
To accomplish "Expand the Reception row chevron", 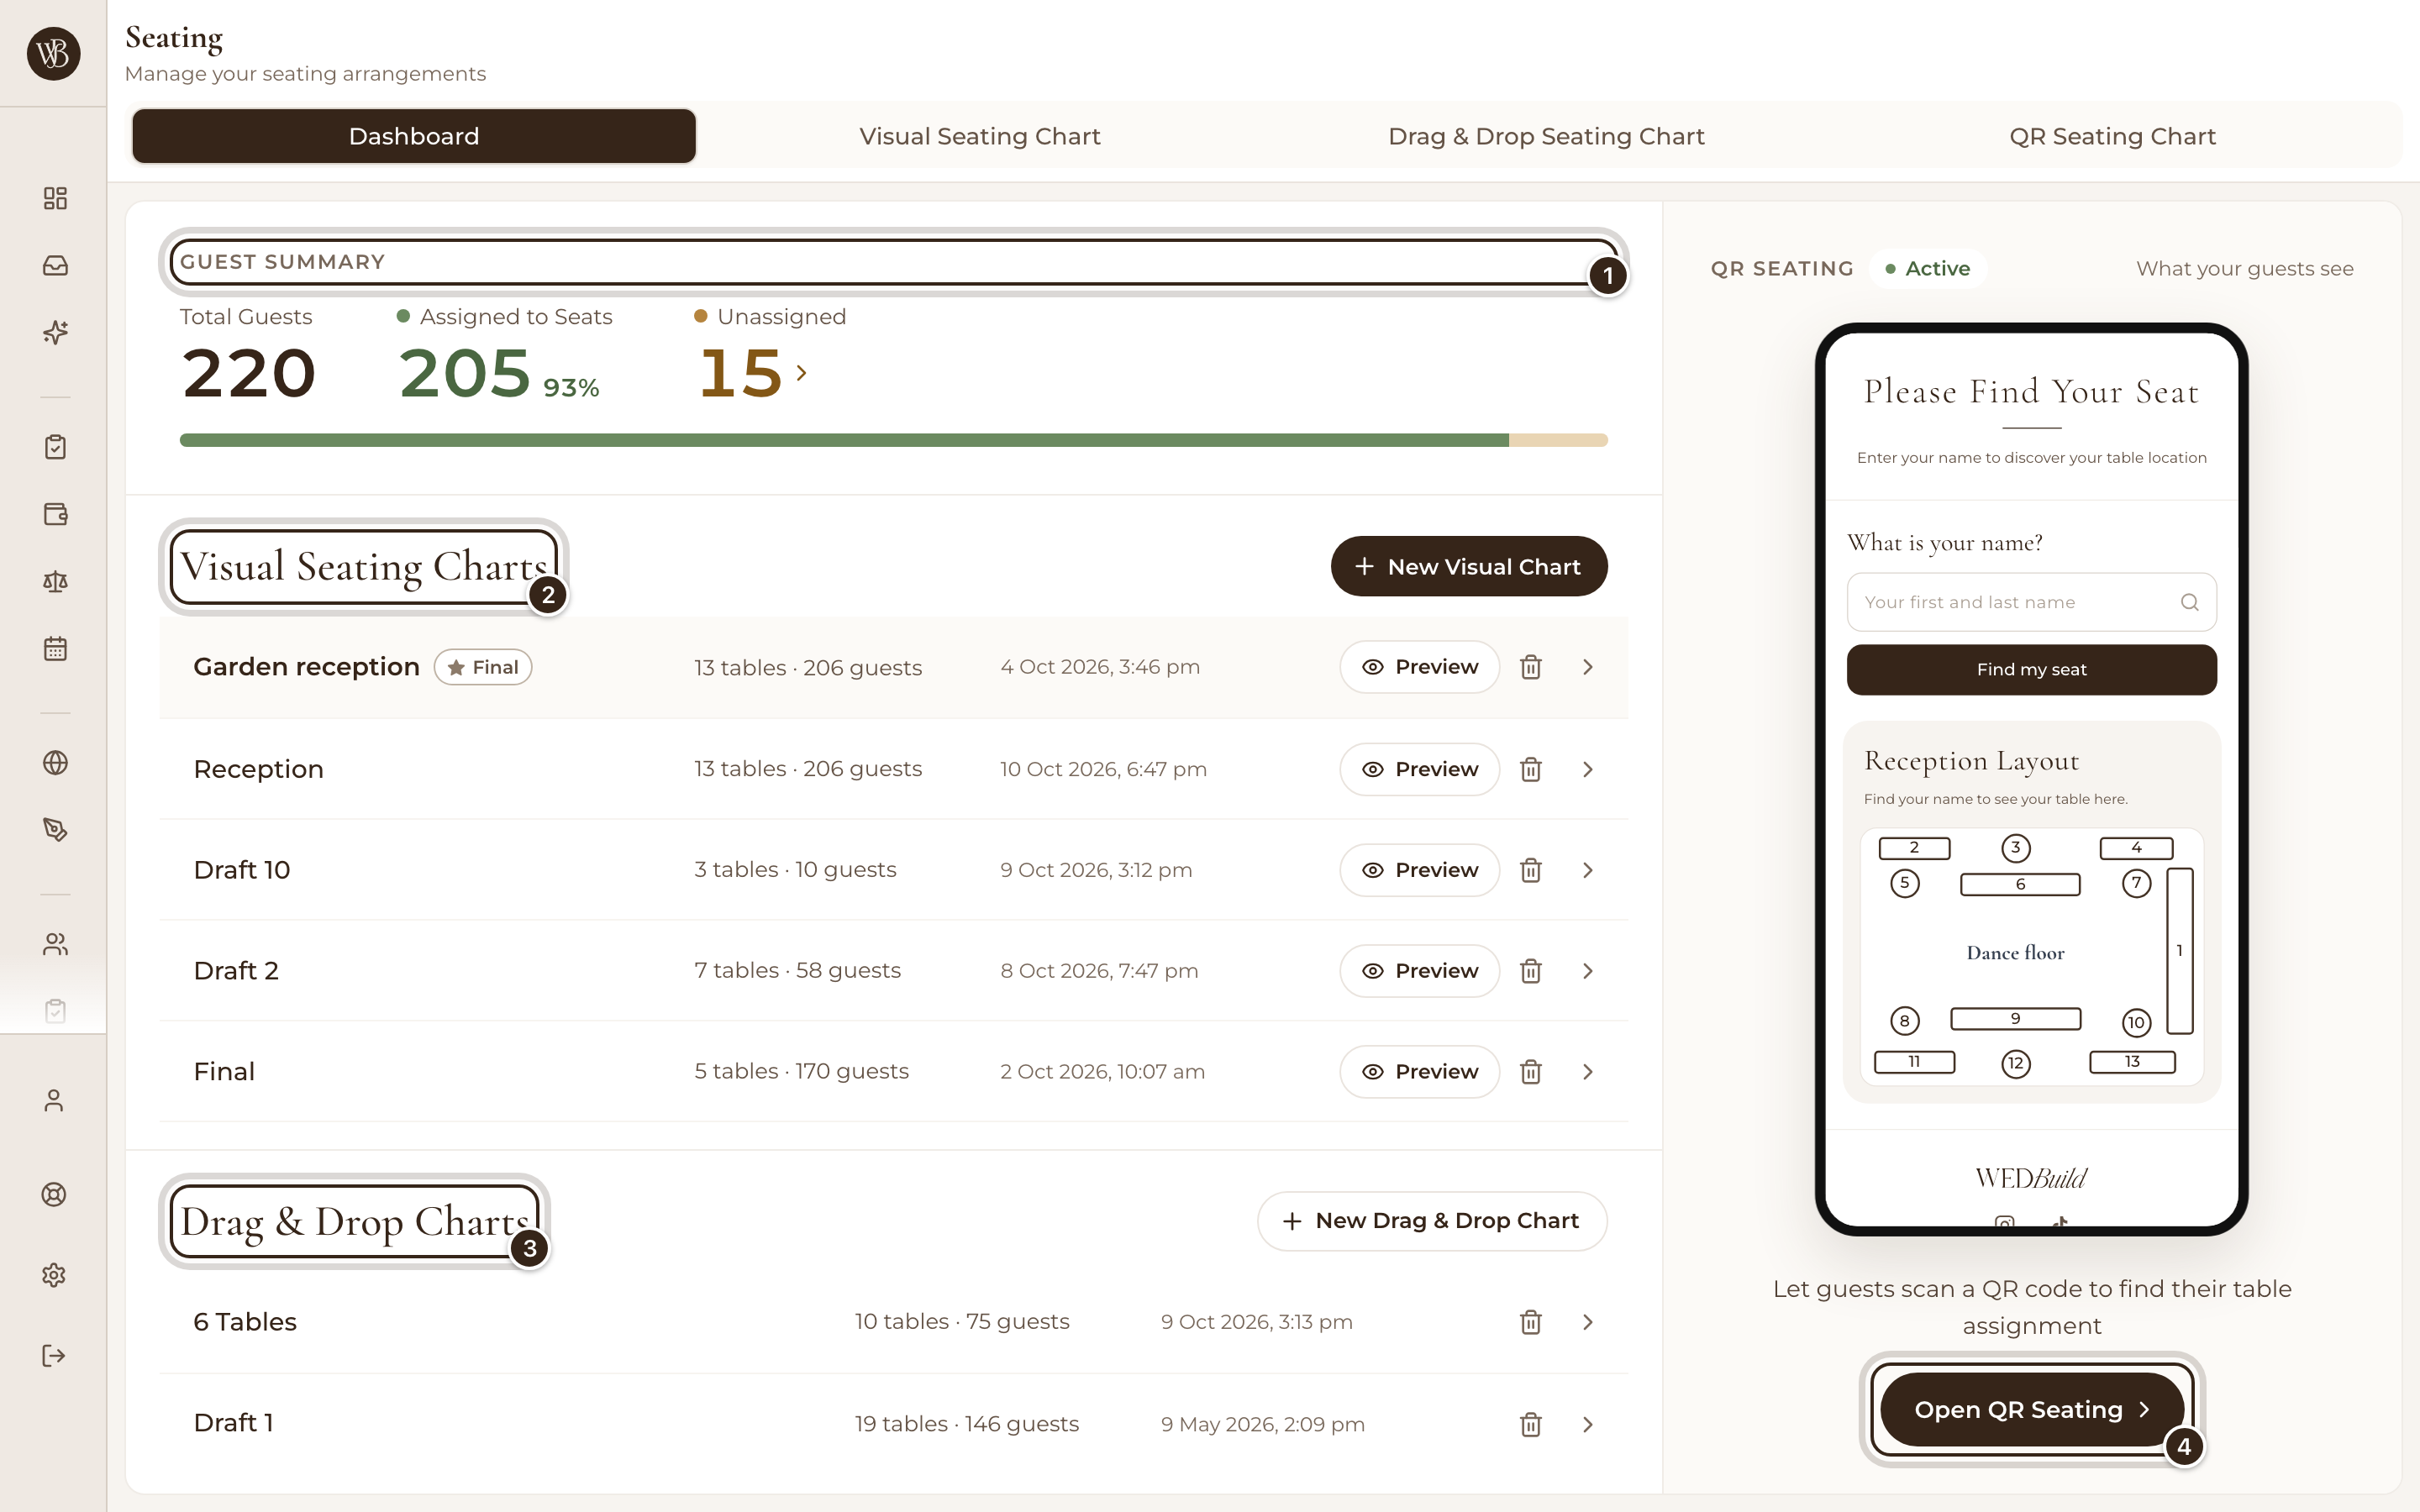I will tap(1587, 769).
